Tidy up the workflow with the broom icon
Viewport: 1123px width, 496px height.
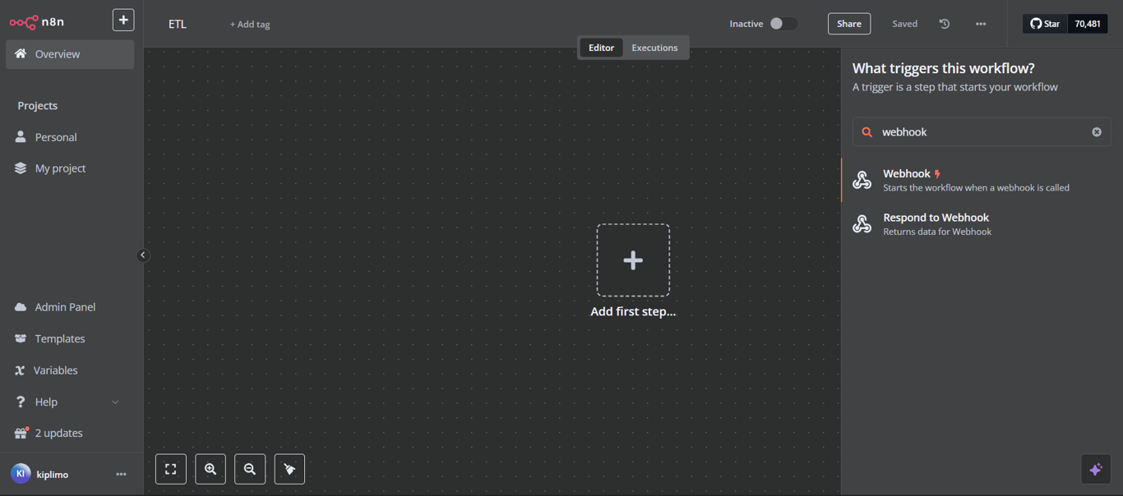pyautogui.click(x=289, y=469)
